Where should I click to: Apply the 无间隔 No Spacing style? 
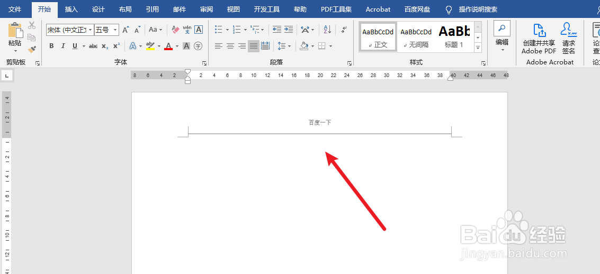416,37
